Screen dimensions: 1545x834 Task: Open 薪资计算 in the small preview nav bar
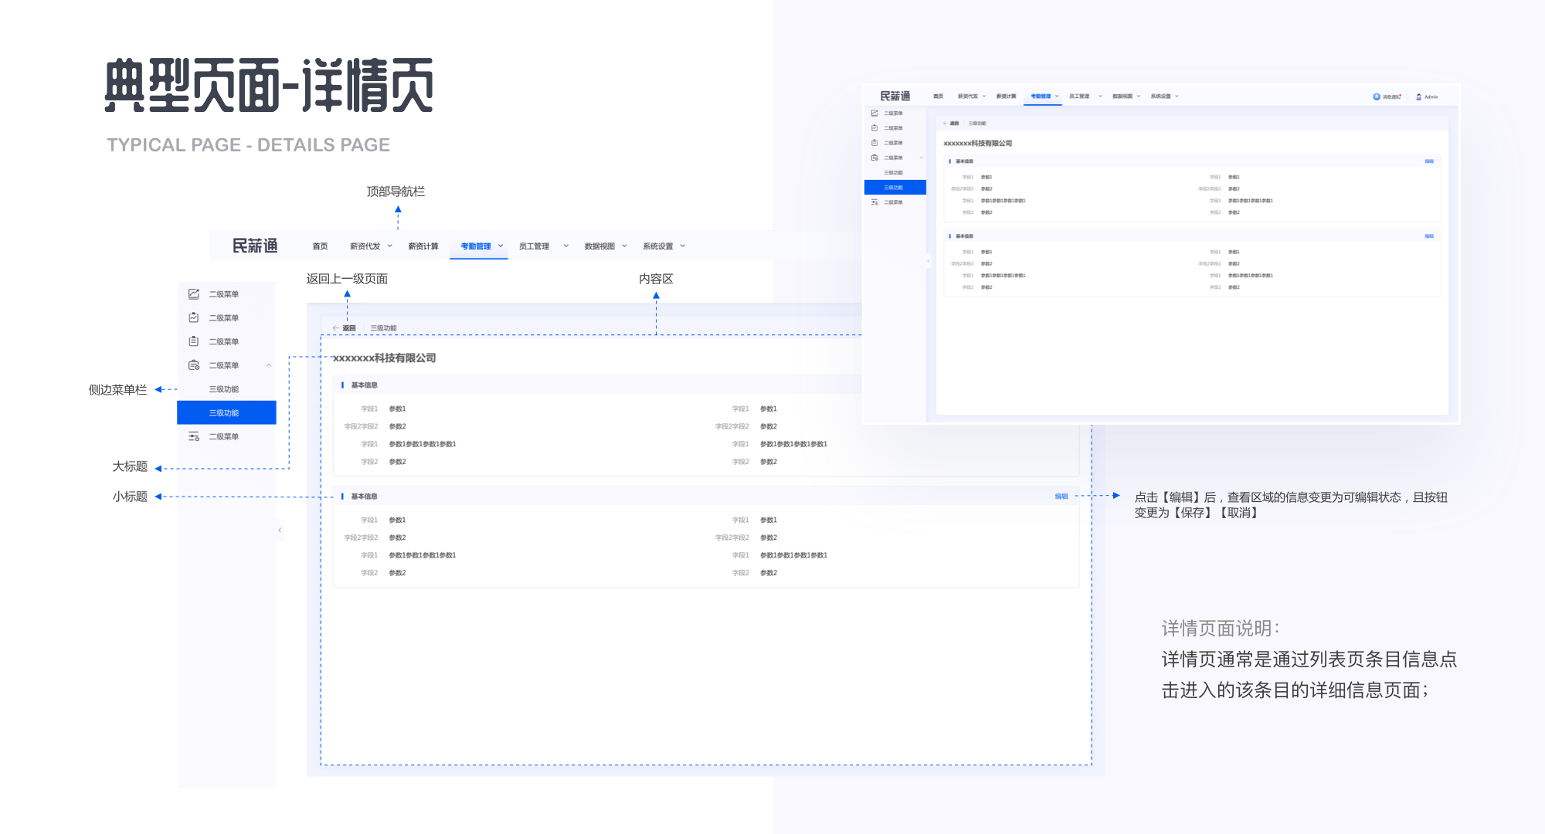[x=1007, y=97]
